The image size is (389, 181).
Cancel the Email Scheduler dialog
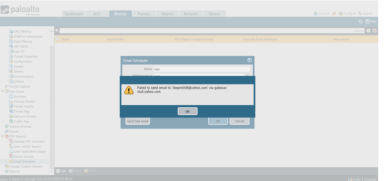(x=239, y=121)
